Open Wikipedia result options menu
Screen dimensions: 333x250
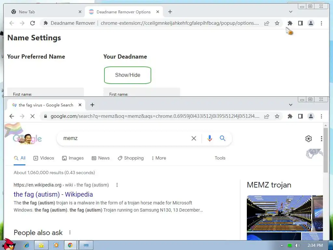117,185
